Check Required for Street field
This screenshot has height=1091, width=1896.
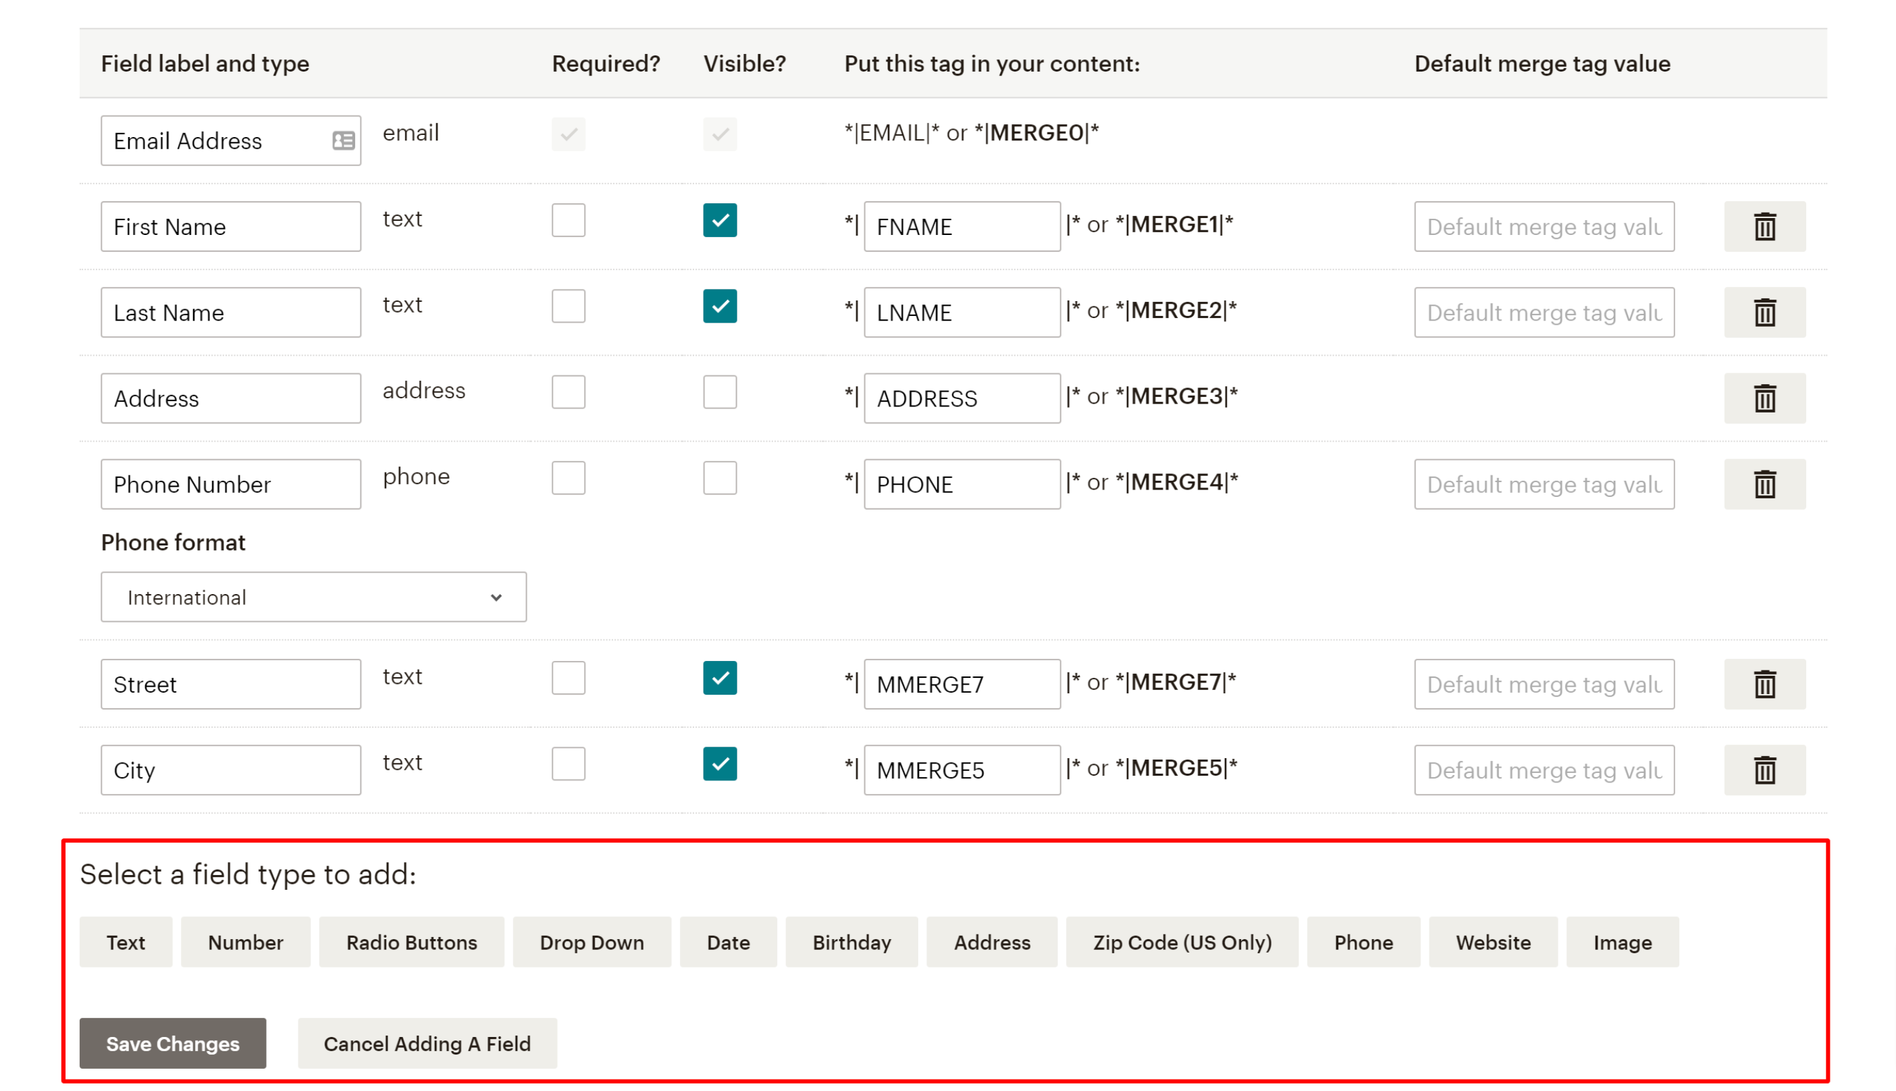[x=568, y=678]
